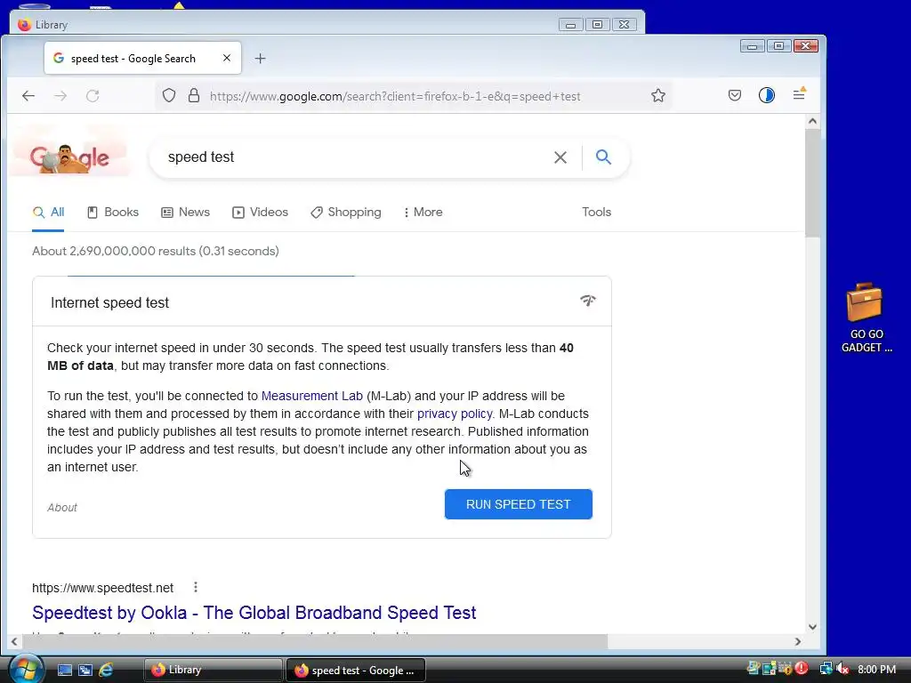Open the Save to Pocket icon
This screenshot has height=683, width=911.
click(x=734, y=95)
